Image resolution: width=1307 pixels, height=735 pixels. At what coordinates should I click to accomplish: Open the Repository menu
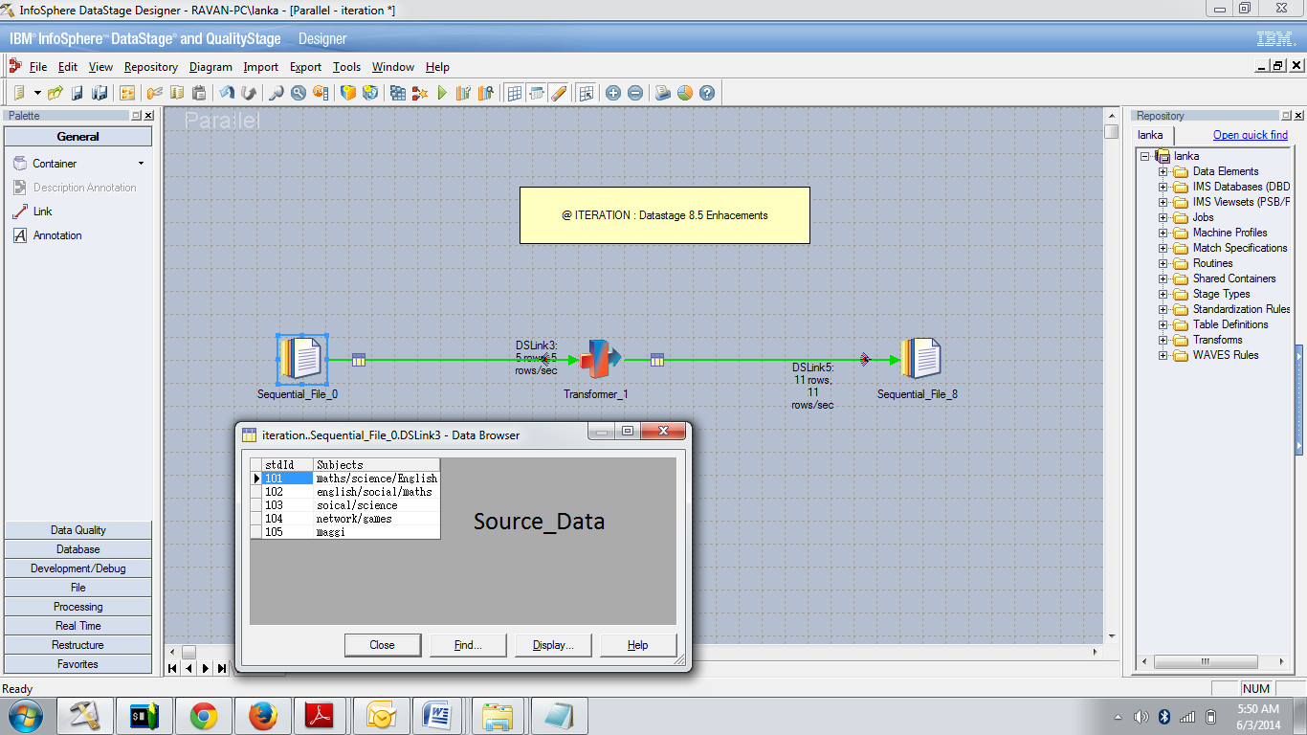[x=151, y=67]
